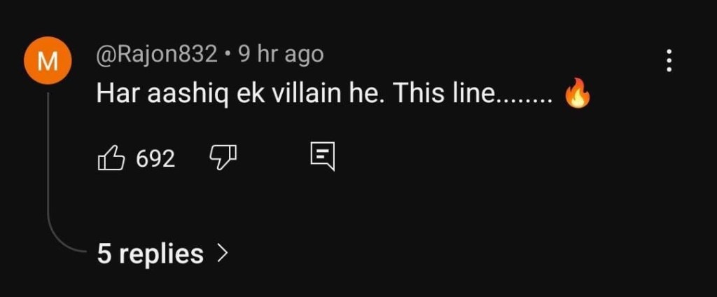Click the trailing dots after This line
717x297 pixels.
(522, 100)
